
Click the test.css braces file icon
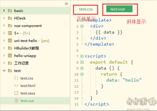click(16, 78)
